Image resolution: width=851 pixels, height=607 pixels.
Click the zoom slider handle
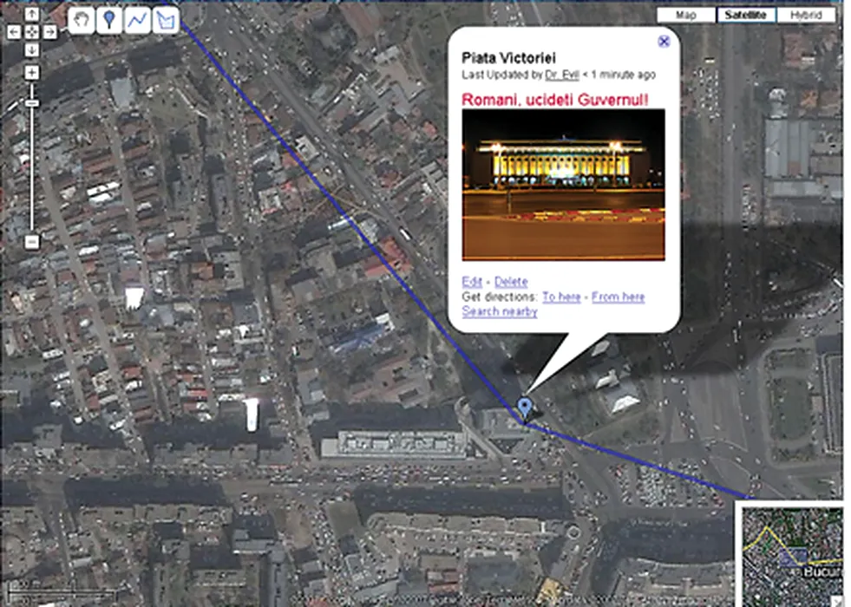click(x=32, y=103)
